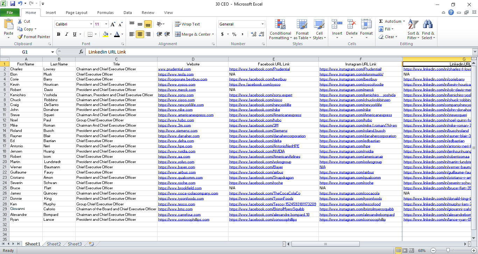Click the Insert cells icon
This screenshot has width=478, height=254.
337,24
